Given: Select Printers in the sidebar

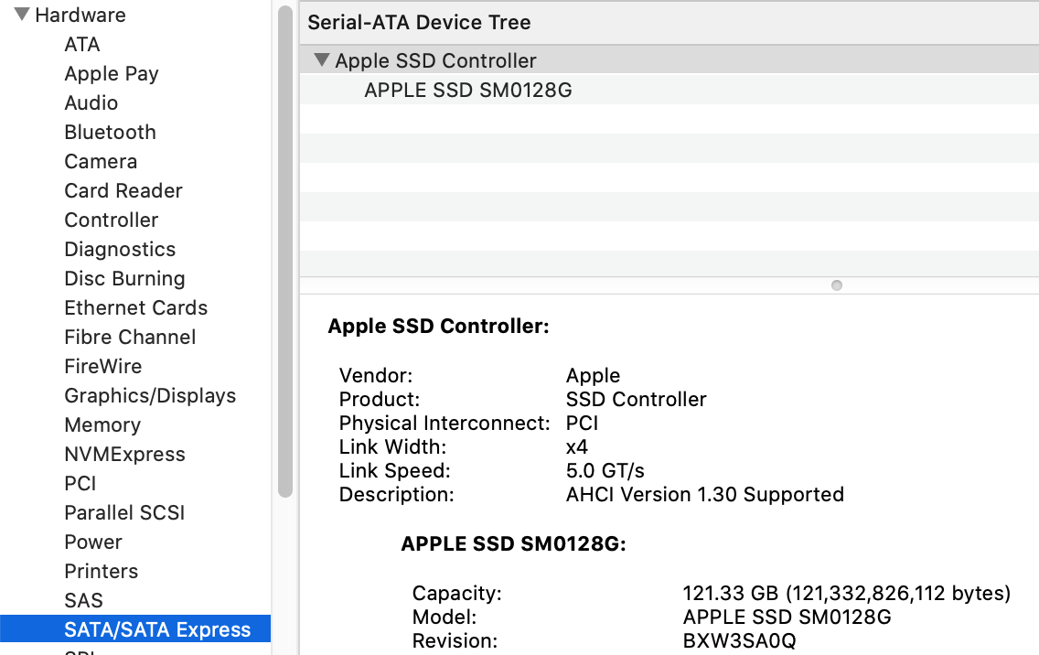Looking at the screenshot, I should point(101,571).
